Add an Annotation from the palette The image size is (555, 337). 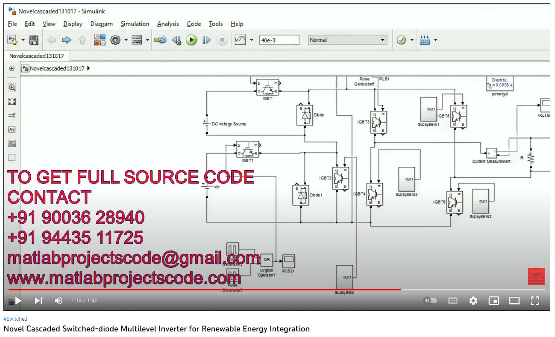click(x=12, y=129)
